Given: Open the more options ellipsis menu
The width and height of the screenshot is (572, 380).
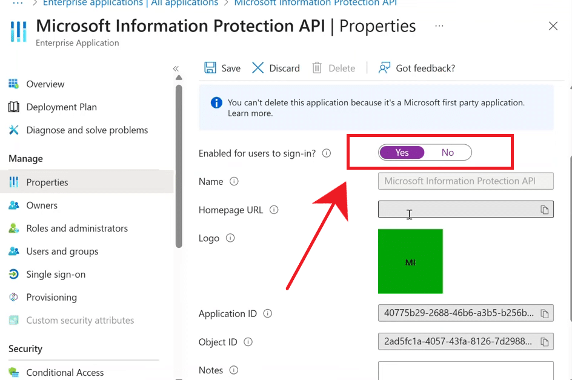Looking at the screenshot, I should click(439, 26).
